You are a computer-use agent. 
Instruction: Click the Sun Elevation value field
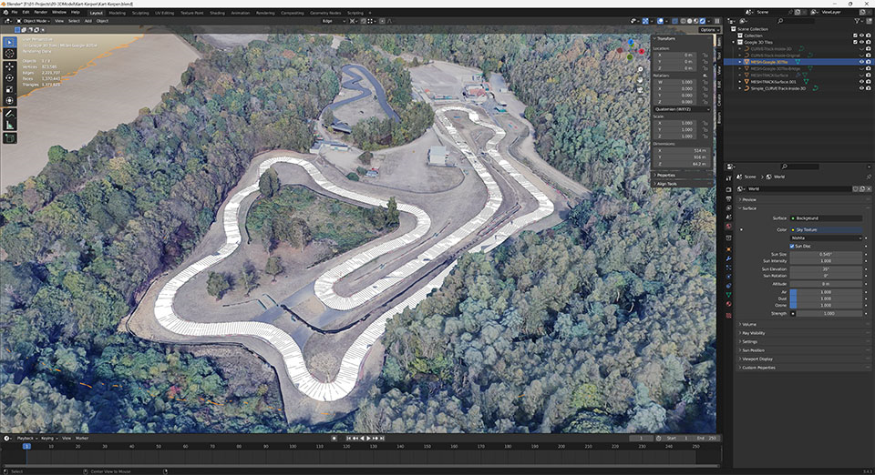click(827, 269)
